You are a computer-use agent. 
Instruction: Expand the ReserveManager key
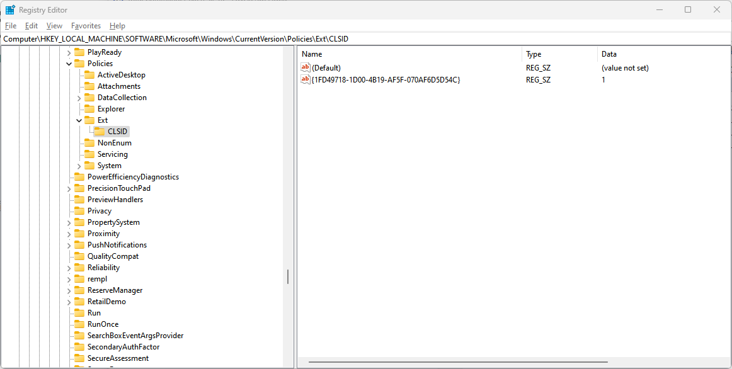point(69,291)
